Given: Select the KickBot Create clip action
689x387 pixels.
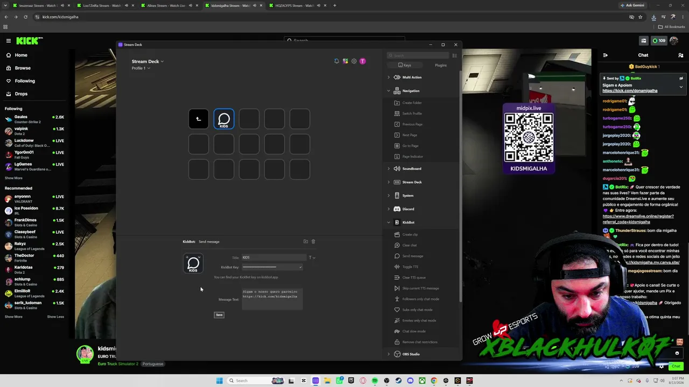Looking at the screenshot, I should pos(410,234).
